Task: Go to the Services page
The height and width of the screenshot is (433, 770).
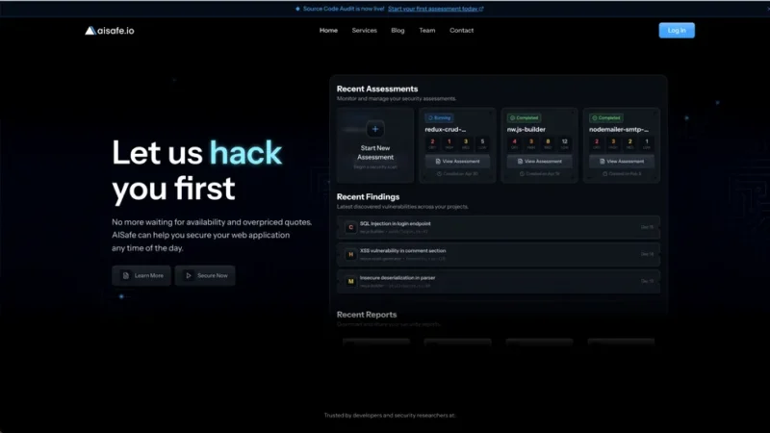Action: click(364, 30)
